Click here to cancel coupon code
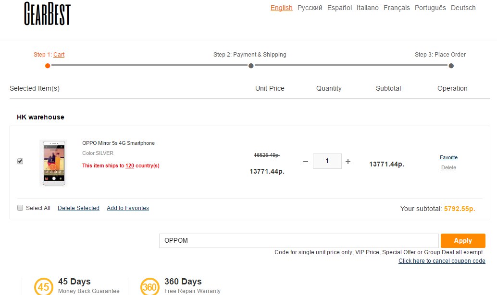497x295 pixels. pos(442,261)
